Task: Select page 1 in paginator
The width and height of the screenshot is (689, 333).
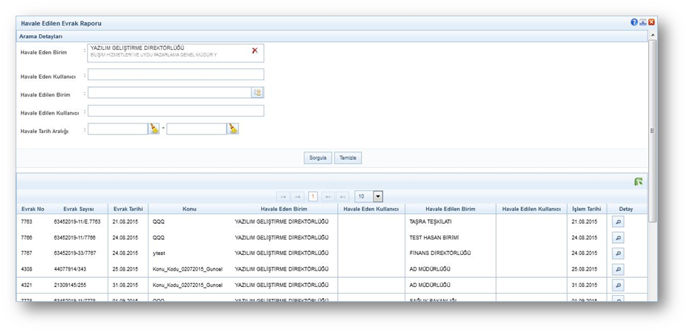Action: (x=313, y=197)
